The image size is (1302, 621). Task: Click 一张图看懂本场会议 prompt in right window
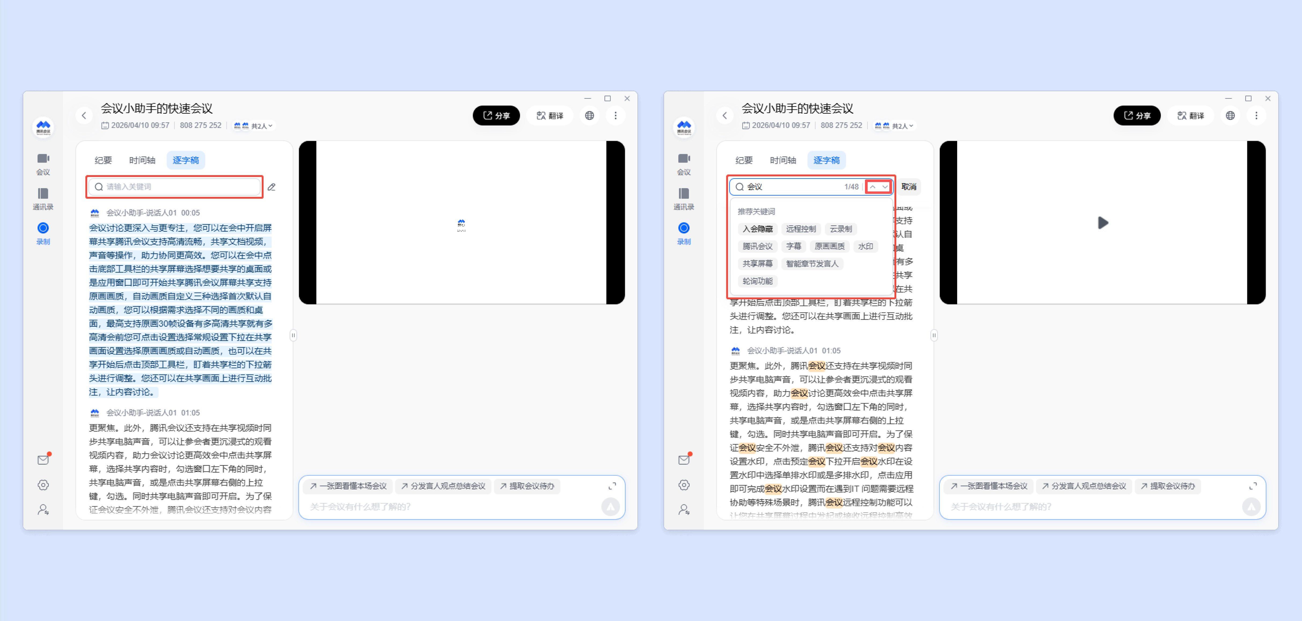coord(989,486)
